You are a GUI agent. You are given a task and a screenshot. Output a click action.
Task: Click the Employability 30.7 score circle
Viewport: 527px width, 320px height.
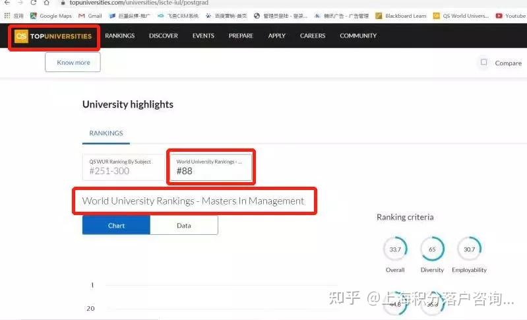[469, 249]
